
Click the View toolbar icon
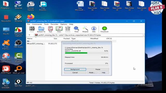pos(59,29)
